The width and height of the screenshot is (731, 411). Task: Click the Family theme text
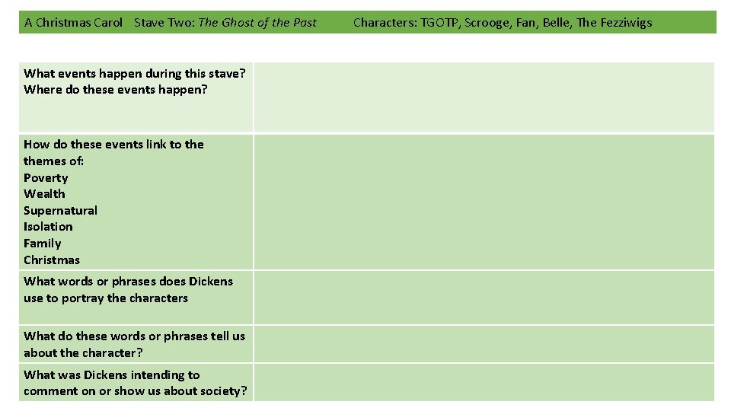tap(43, 244)
